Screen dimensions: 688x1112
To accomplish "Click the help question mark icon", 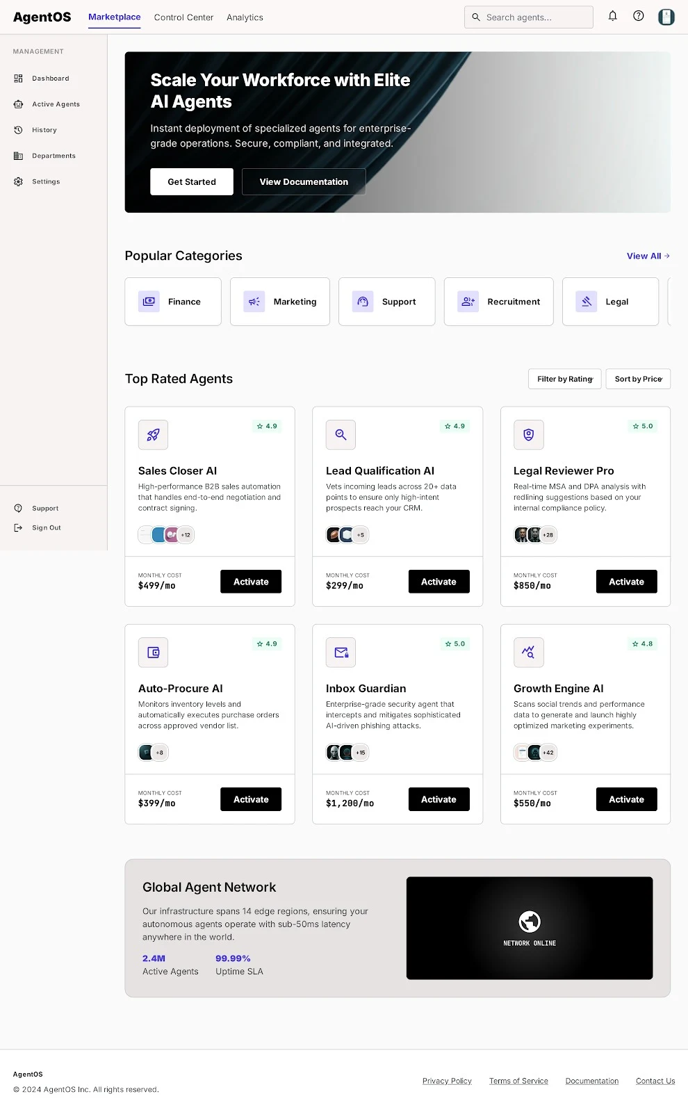I will (638, 16).
